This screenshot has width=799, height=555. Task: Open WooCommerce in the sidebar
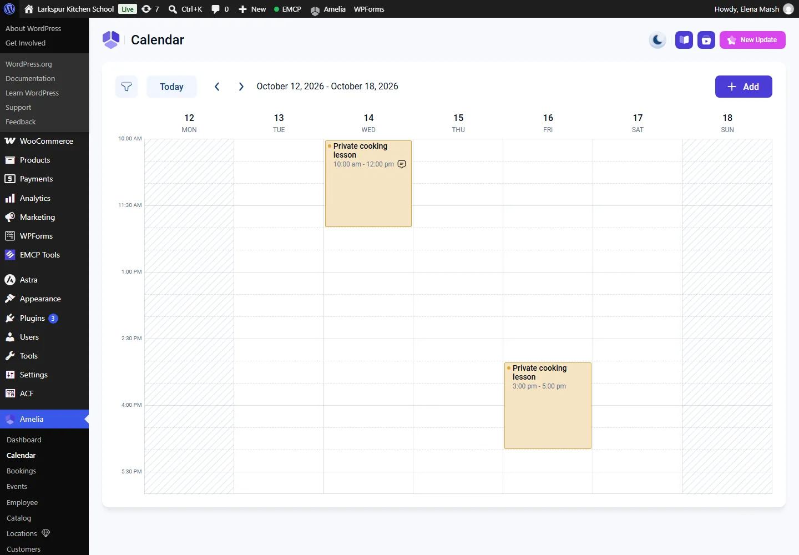pos(44,141)
